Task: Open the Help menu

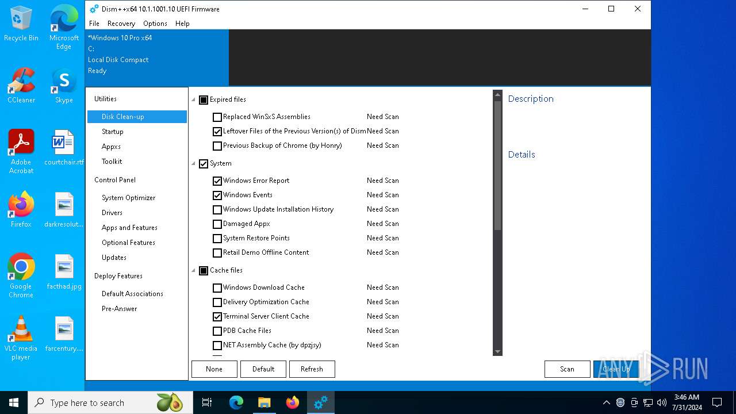Action: tap(182, 24)
